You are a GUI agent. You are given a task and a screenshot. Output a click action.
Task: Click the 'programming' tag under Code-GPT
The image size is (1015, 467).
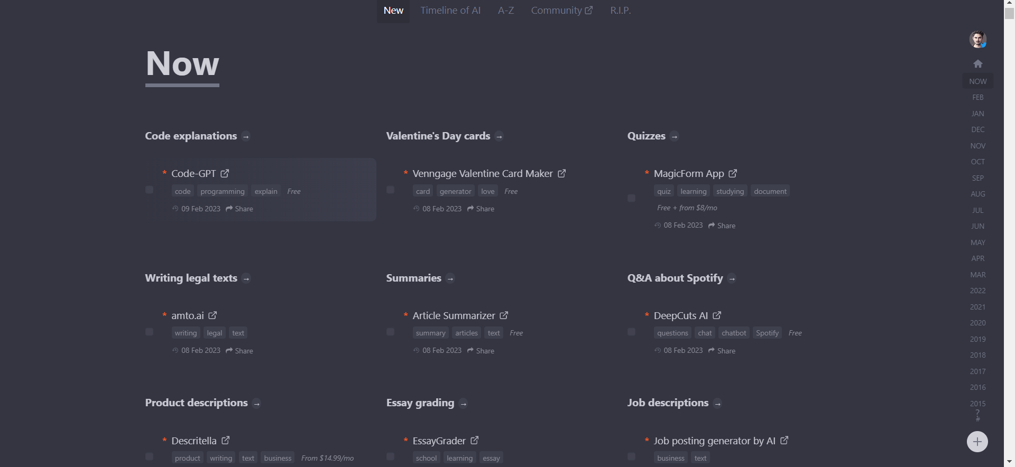tap(223, 191)
